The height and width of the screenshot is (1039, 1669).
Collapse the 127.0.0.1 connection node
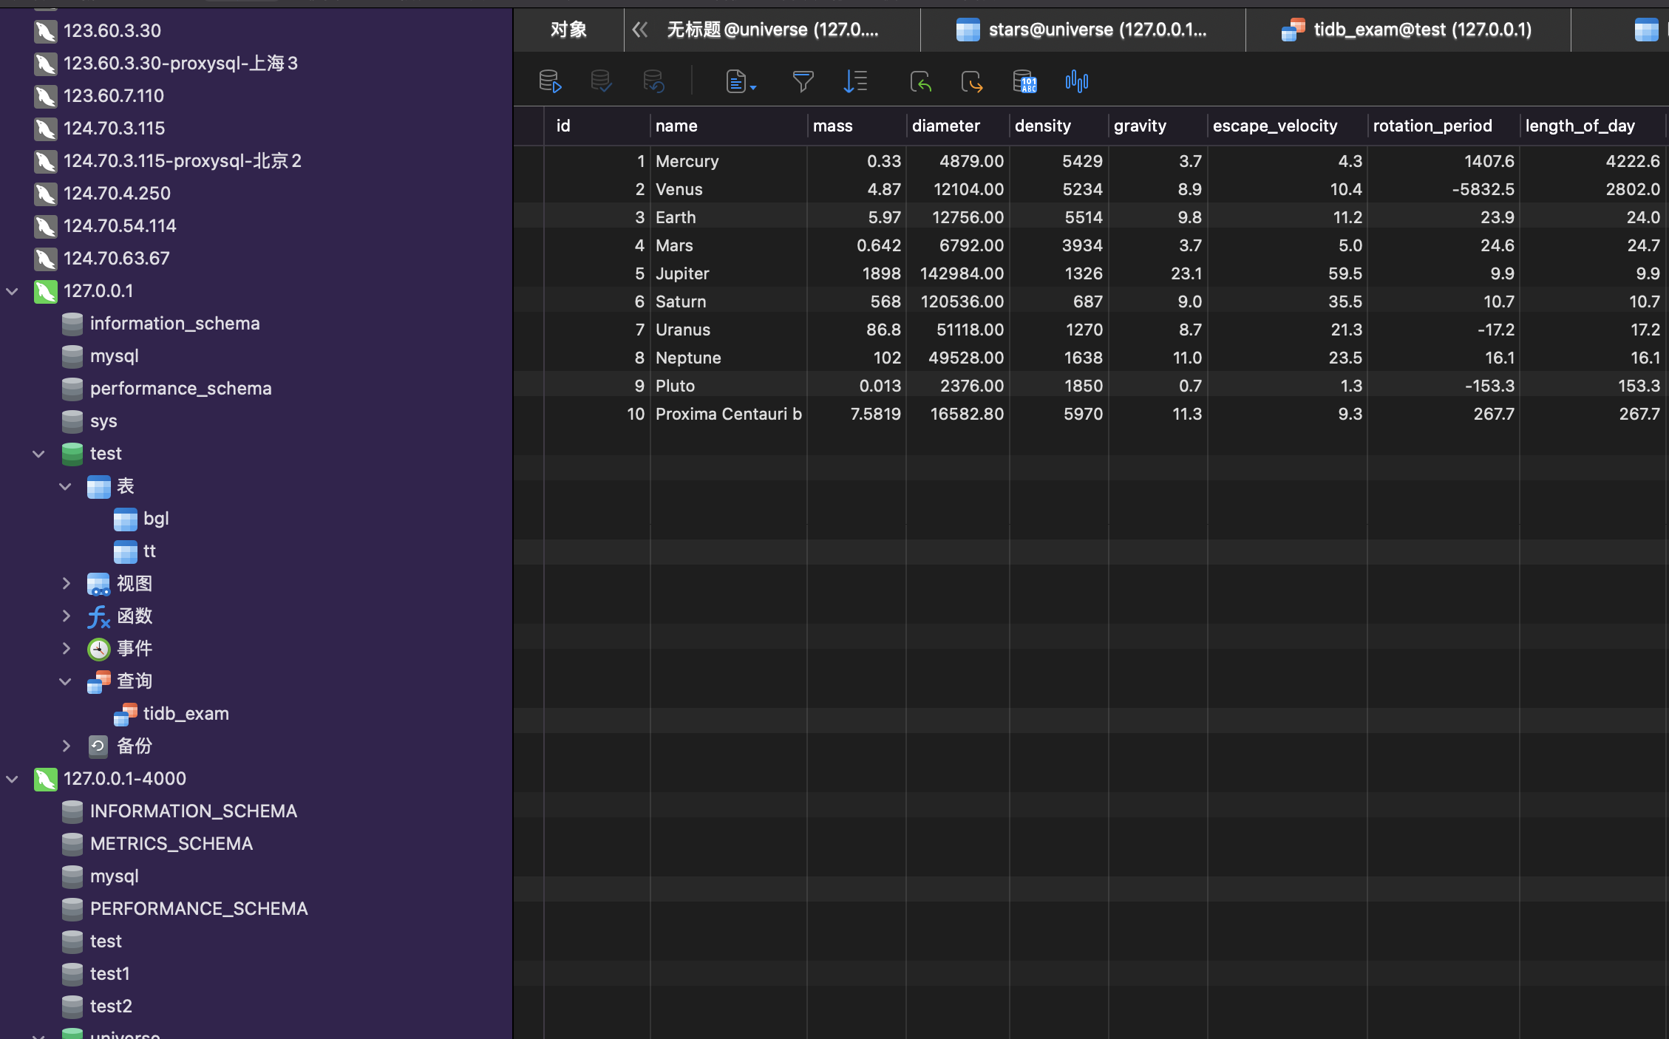pos(13,291)
